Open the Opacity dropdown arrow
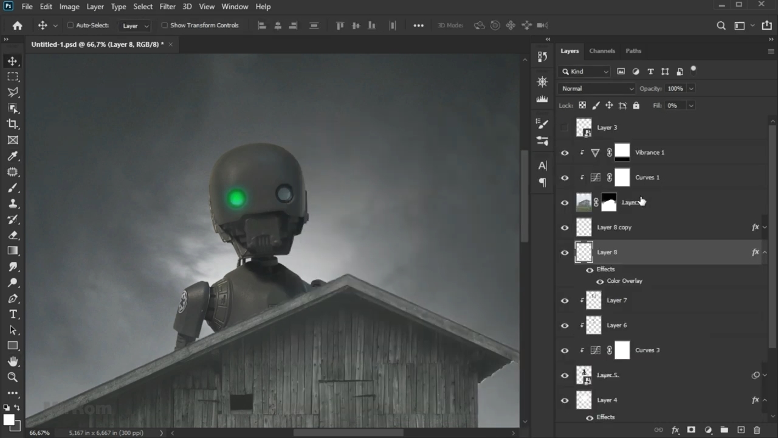This screenshot has height=438, width=778. [691, 89]
